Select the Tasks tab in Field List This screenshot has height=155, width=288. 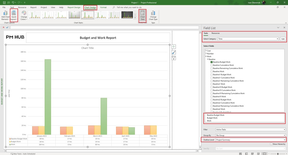[x=206, y=33]
